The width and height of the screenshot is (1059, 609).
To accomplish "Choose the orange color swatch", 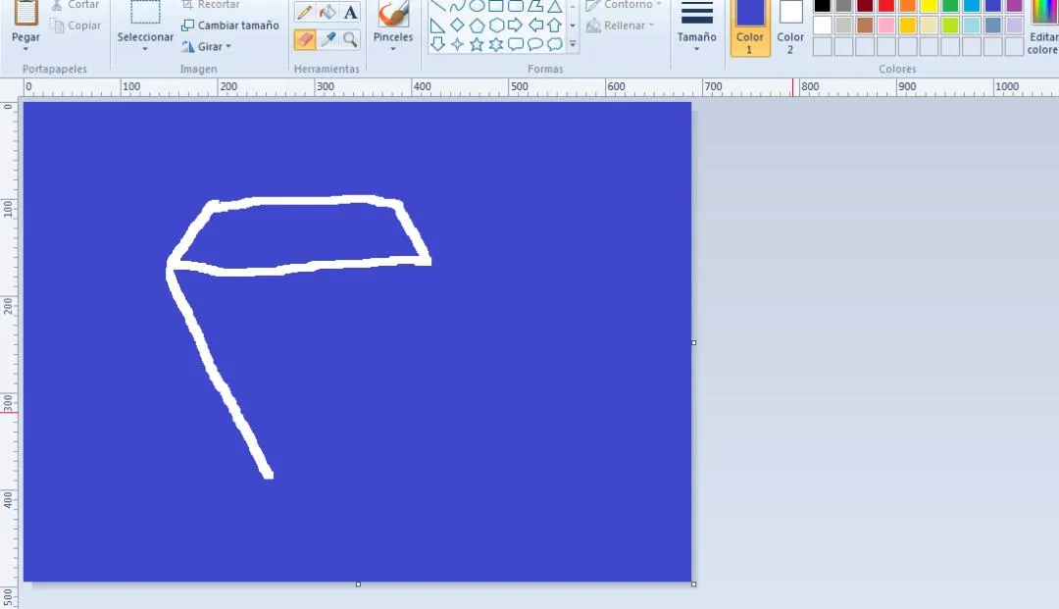I will pos(908,6).
